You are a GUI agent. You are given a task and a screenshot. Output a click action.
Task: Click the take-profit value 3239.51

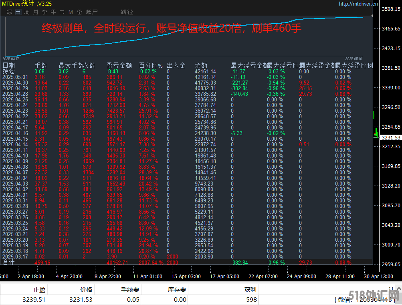pyautogui.click(x=34, y=300)
